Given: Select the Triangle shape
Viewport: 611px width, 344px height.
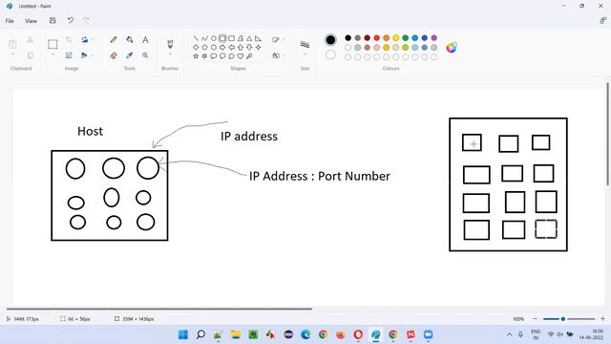Looking at the screenshot, I should [x=249, y=38].
